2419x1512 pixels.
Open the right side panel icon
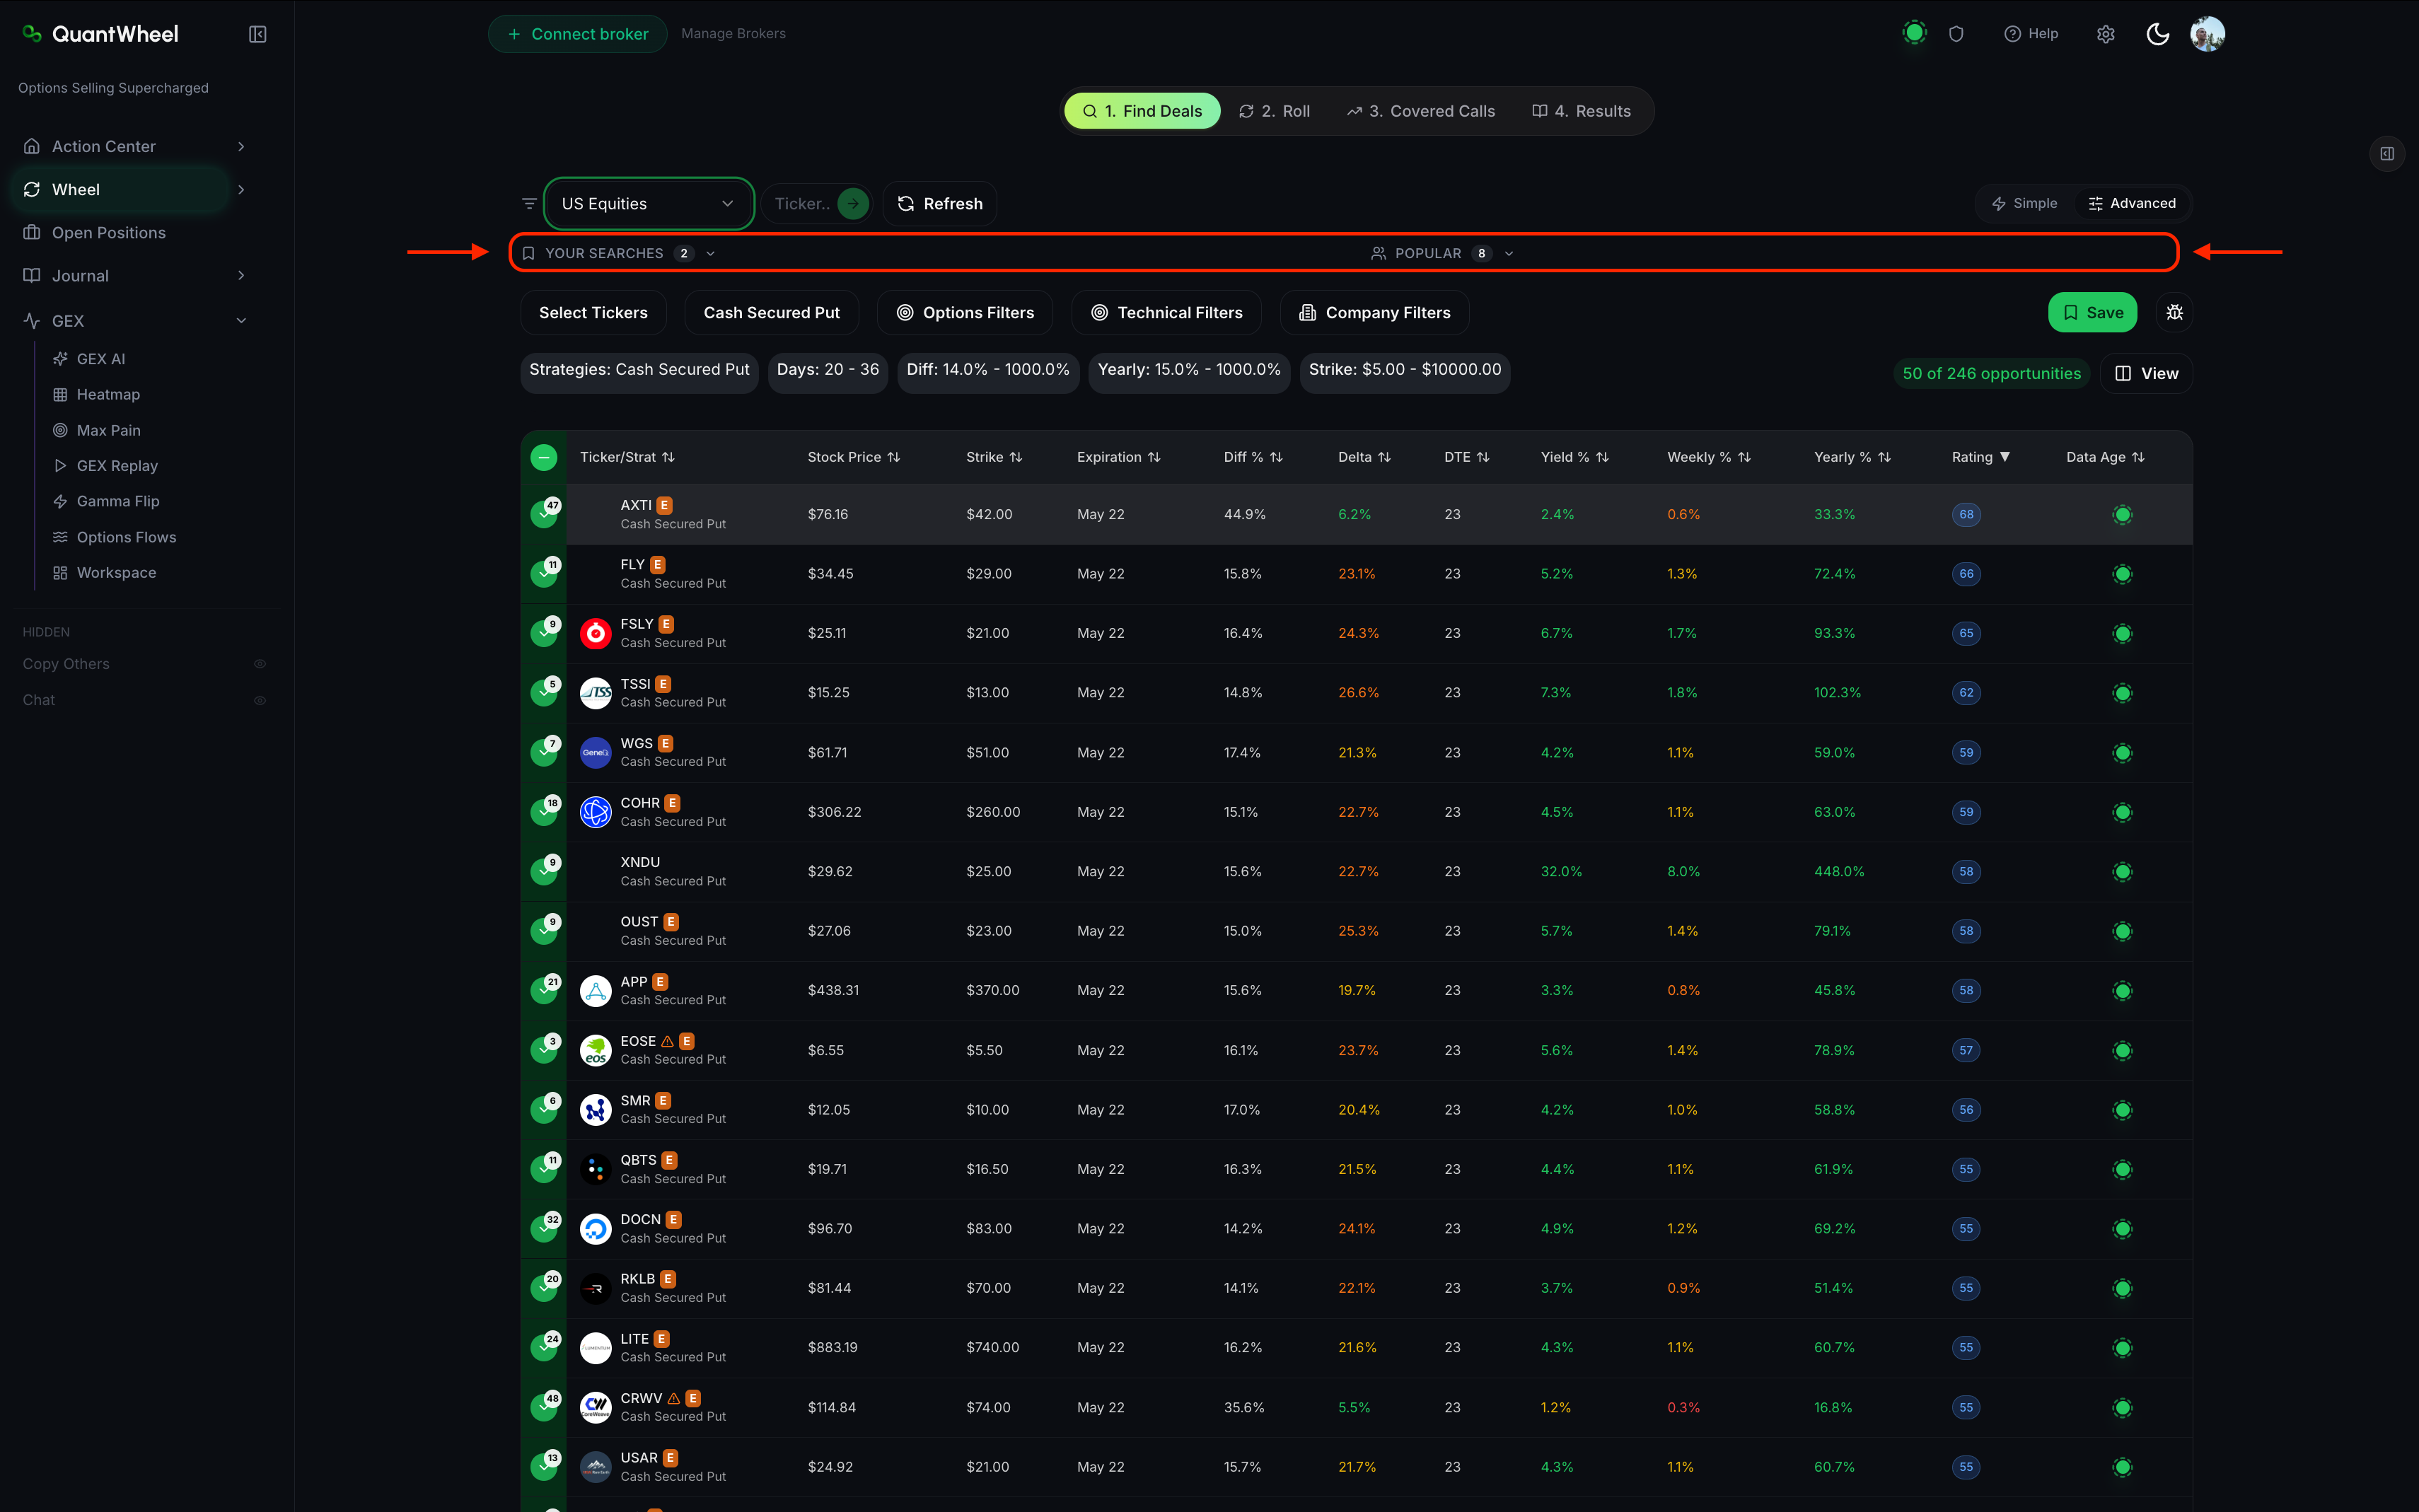click(x=2387, y=154)
